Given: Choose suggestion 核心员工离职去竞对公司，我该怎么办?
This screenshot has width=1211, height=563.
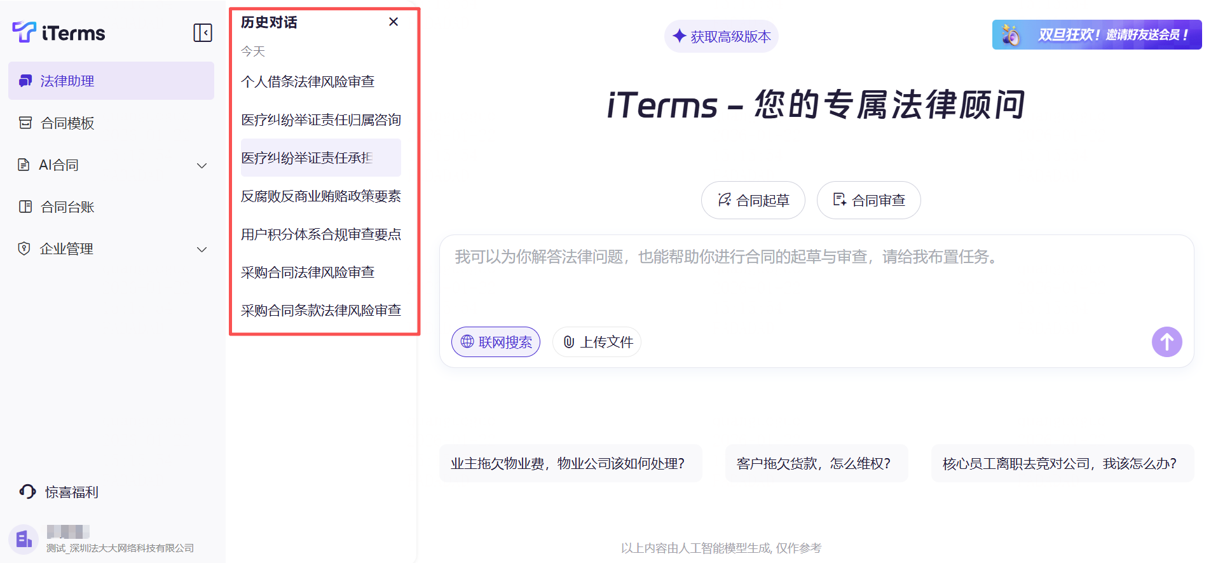Looking at the screenshot, I should pos(1063,463).
